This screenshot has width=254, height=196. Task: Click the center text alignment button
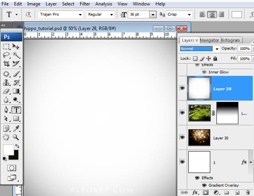pyautogui.click(x=212, y=14)
